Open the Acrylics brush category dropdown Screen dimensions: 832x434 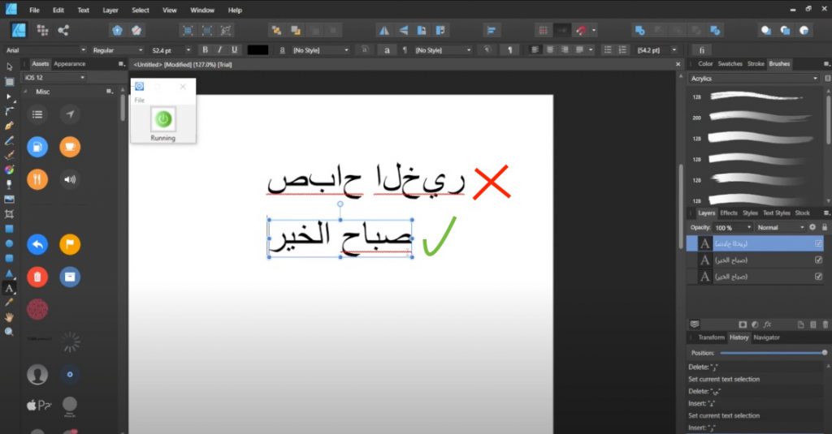point(754,79)
